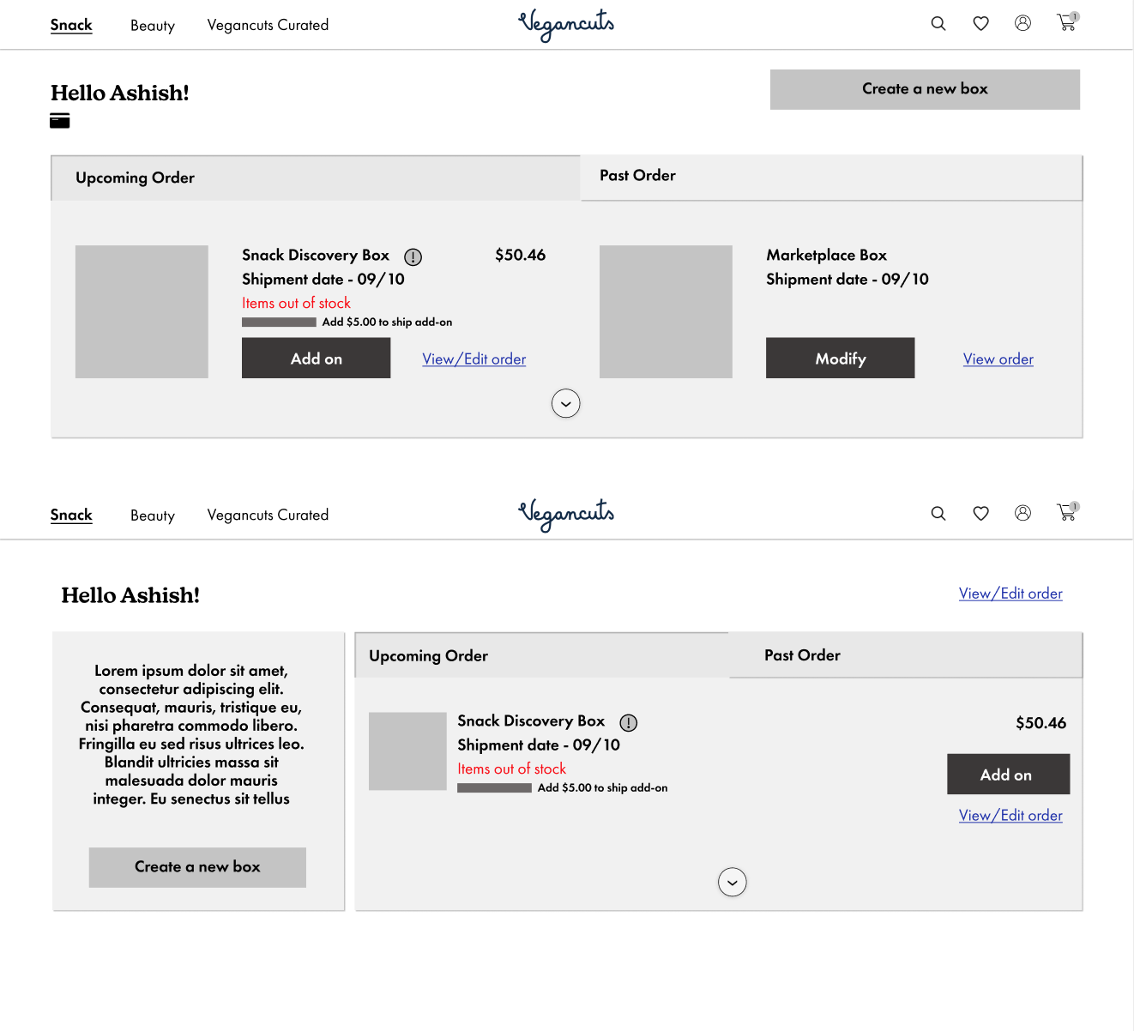Click the $50.46 price in lower card
This screenshot has width=1134, height=1031.
[x=1041, y=723]
